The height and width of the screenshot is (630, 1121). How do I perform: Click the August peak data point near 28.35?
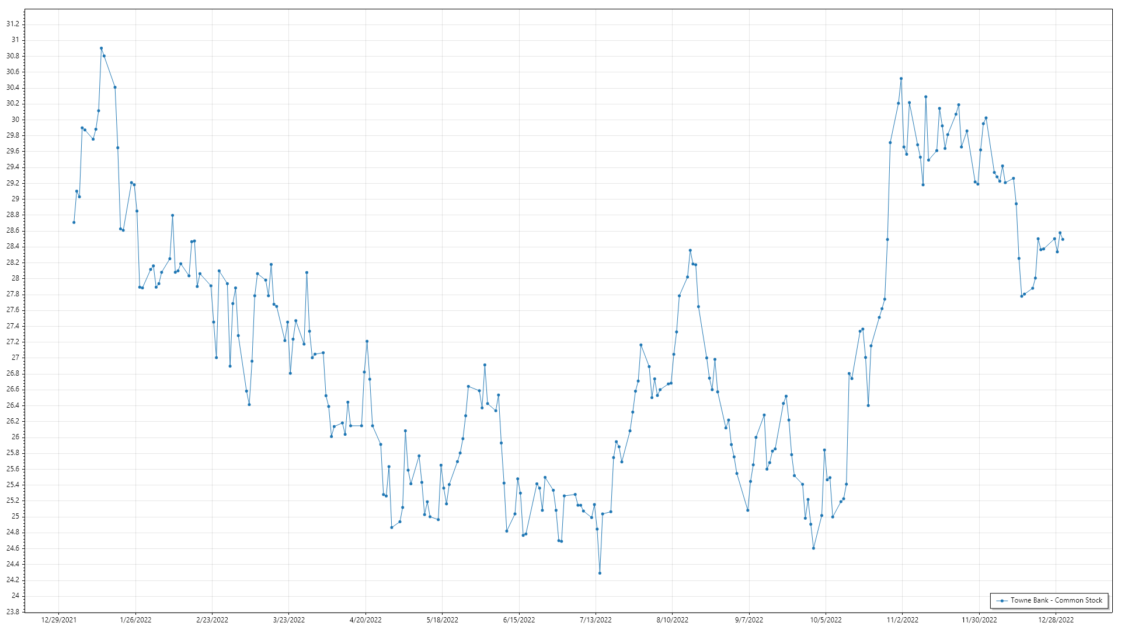[690, 250]
